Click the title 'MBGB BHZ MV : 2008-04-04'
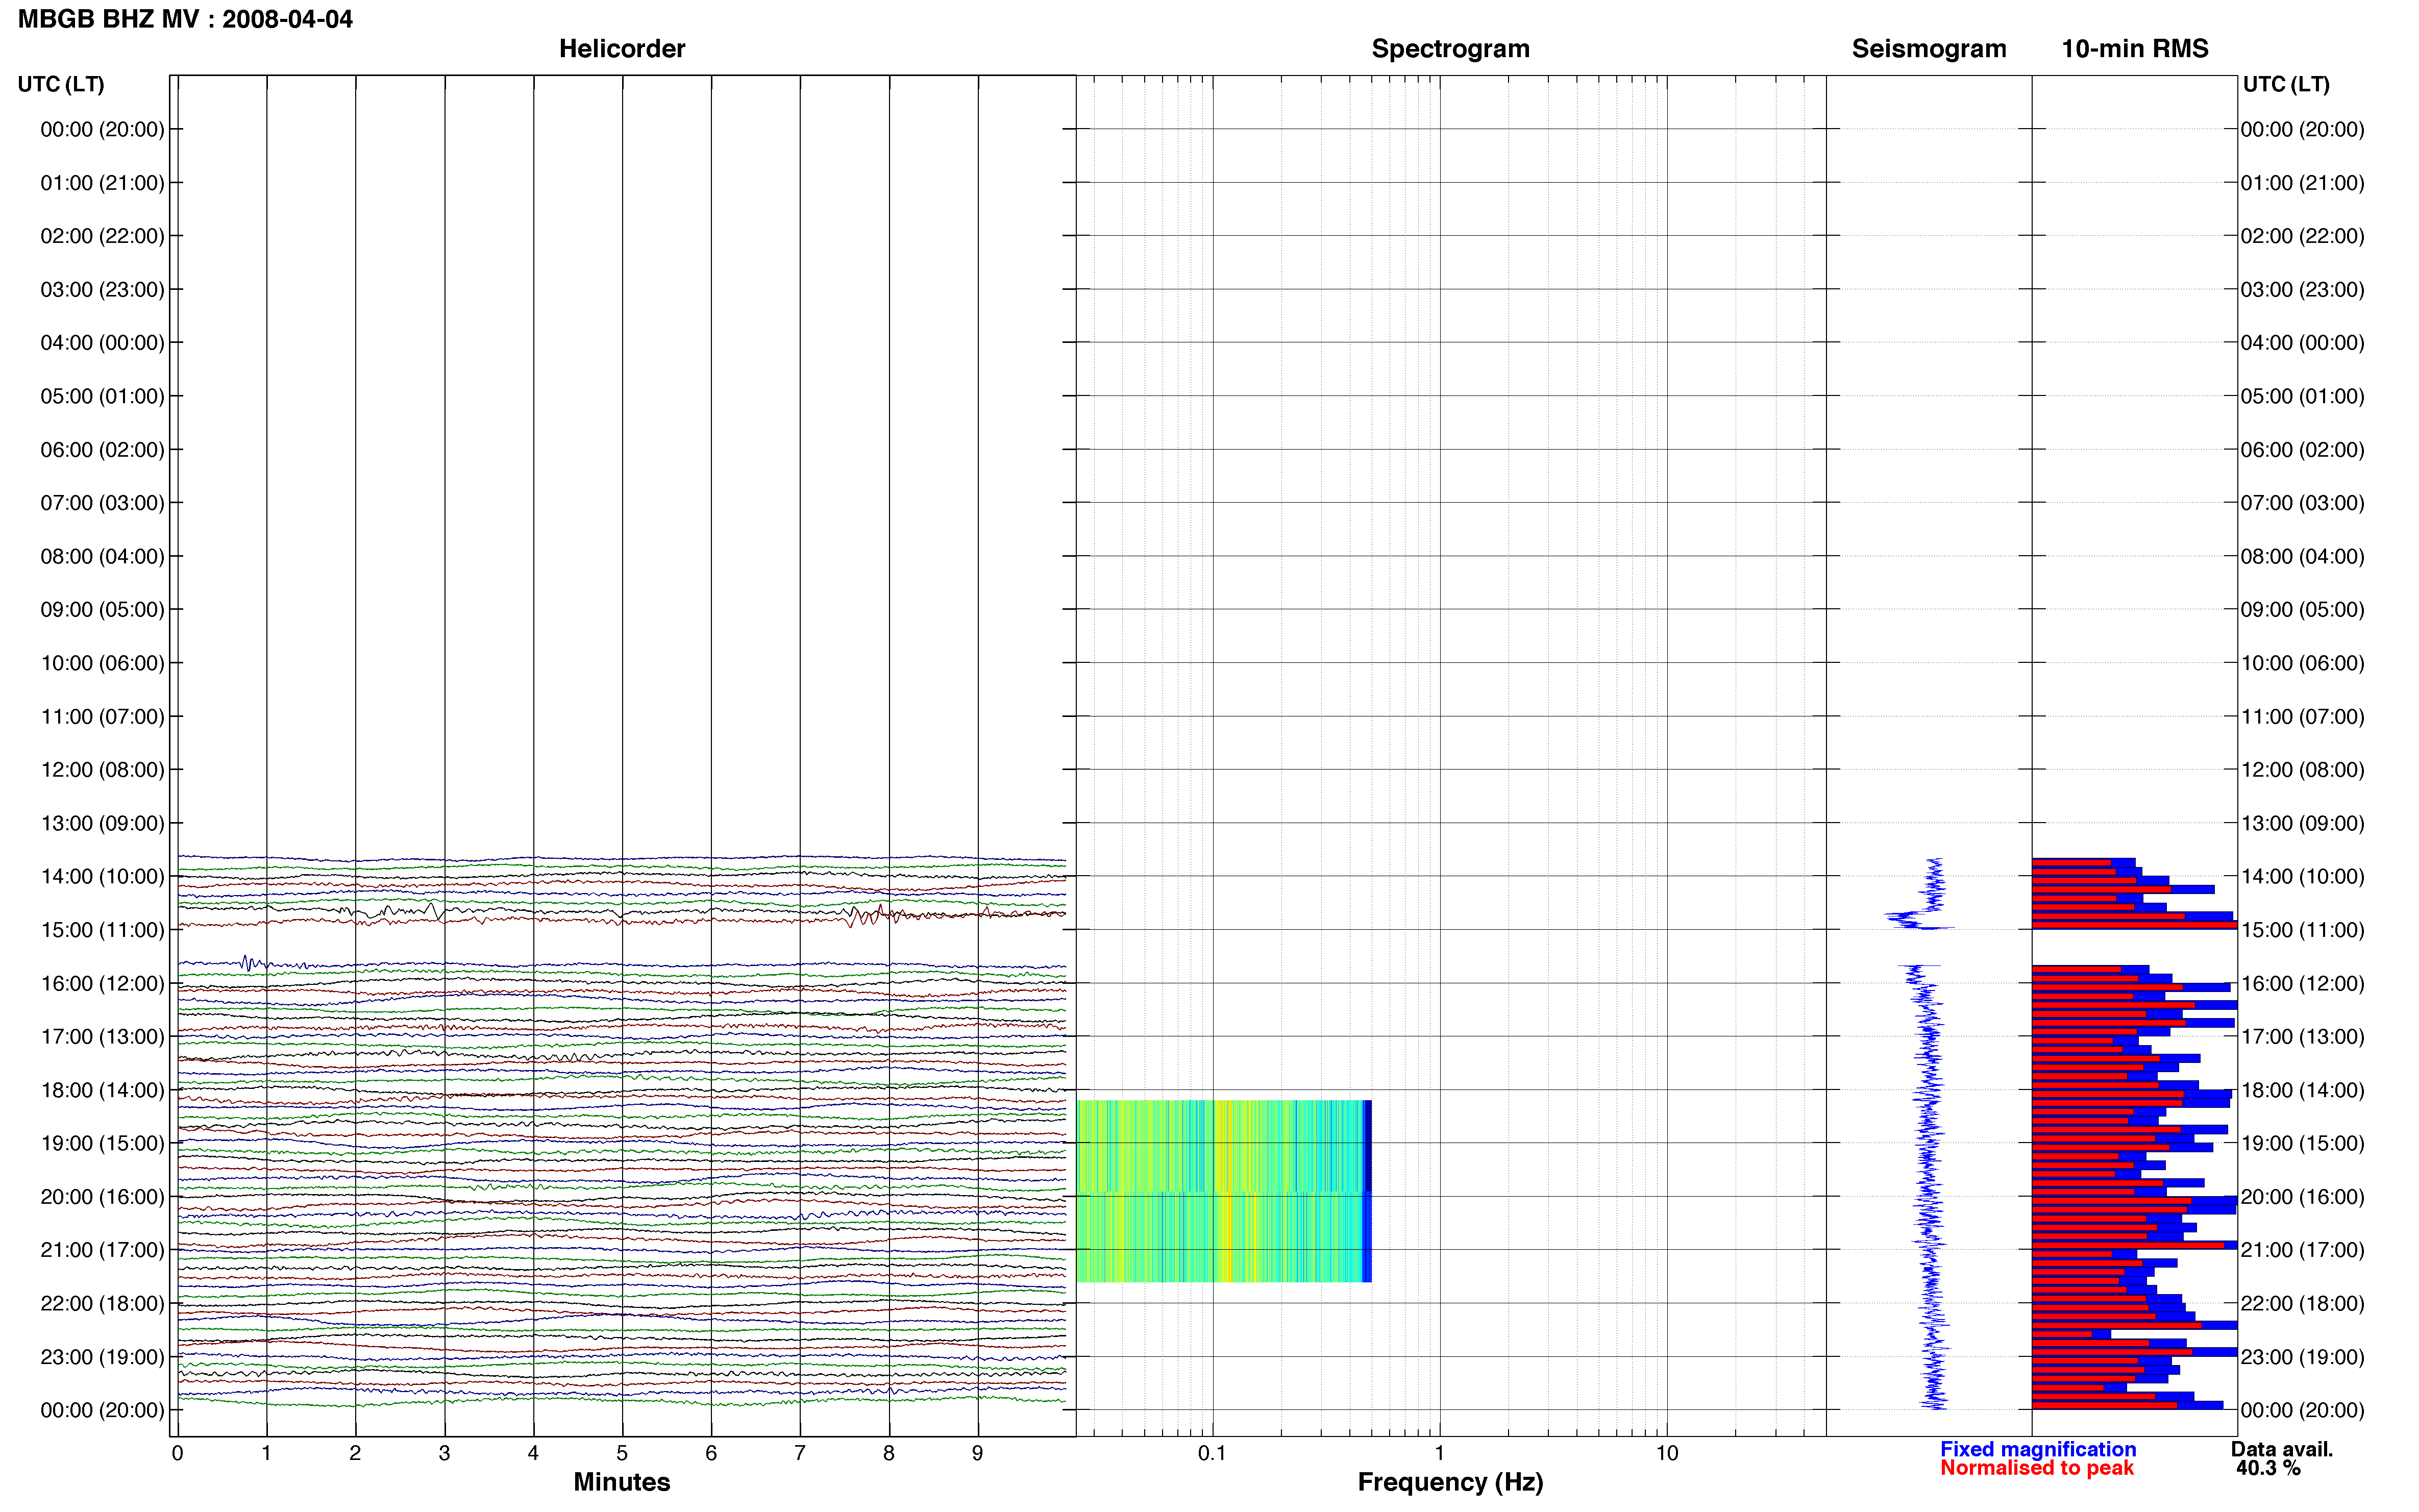Viewport: 2419px width, 1512px height. (x=185, y=19)
